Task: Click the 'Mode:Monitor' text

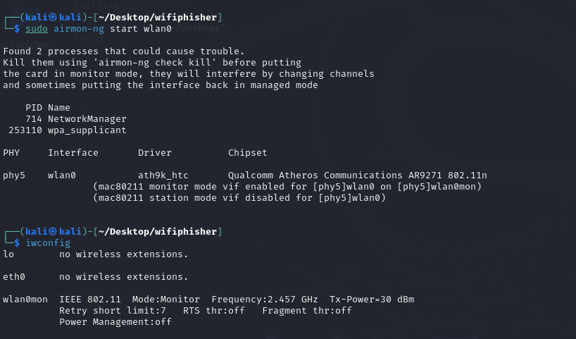Action: coord(165,300)
